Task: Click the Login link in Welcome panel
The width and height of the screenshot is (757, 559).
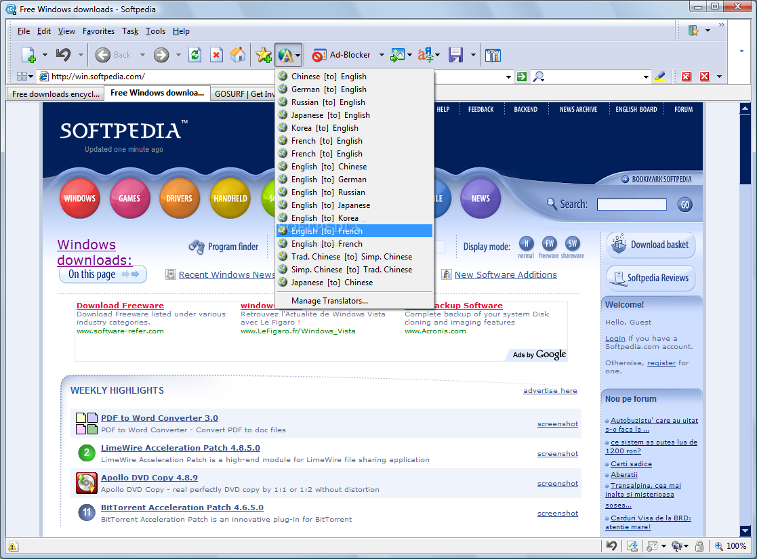Action: coord(615,338)
